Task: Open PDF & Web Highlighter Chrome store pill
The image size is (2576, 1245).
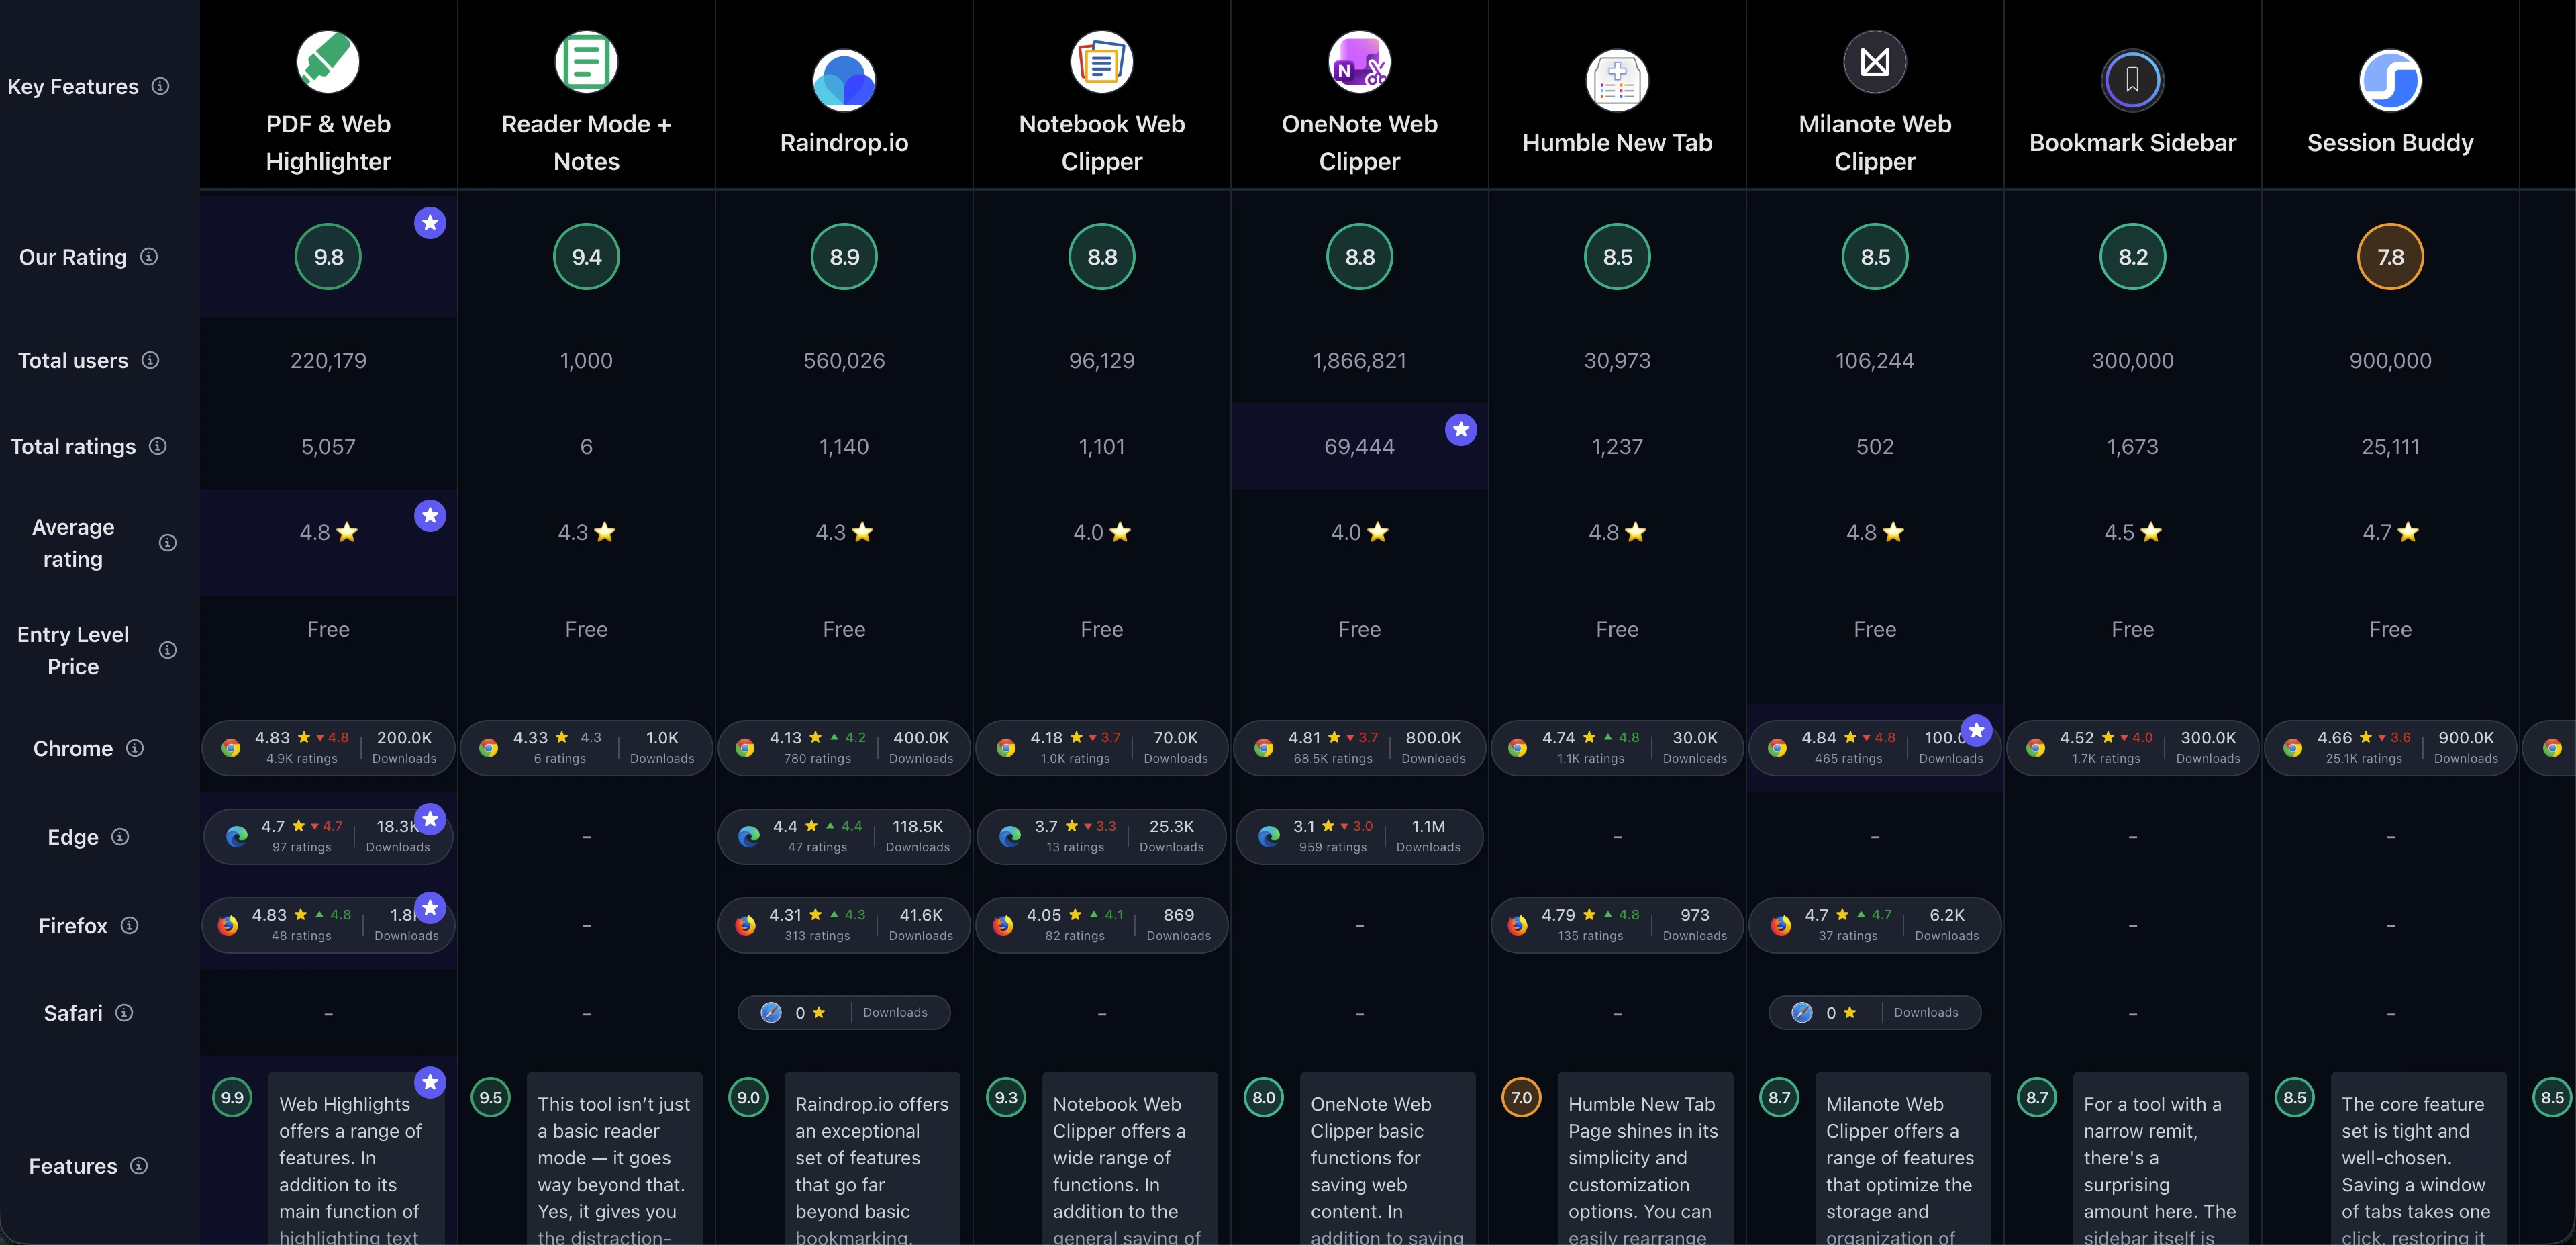Action: pos(328,747)
